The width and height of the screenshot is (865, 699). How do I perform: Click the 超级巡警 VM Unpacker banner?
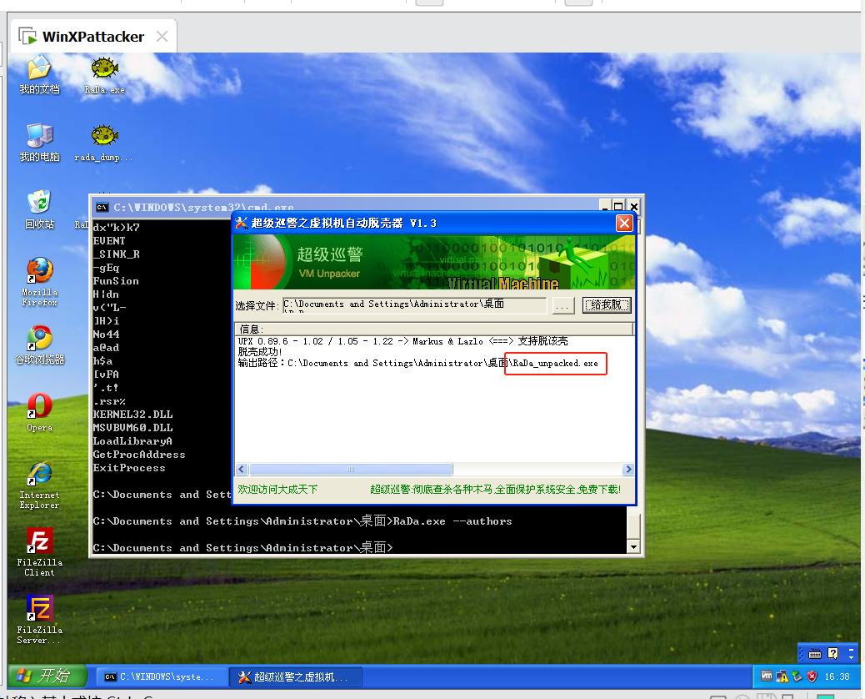[434, 262]
